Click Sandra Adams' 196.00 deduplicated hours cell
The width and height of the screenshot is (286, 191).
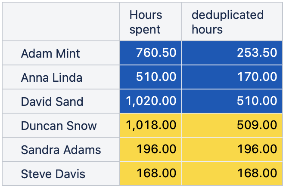click(232, 149)
